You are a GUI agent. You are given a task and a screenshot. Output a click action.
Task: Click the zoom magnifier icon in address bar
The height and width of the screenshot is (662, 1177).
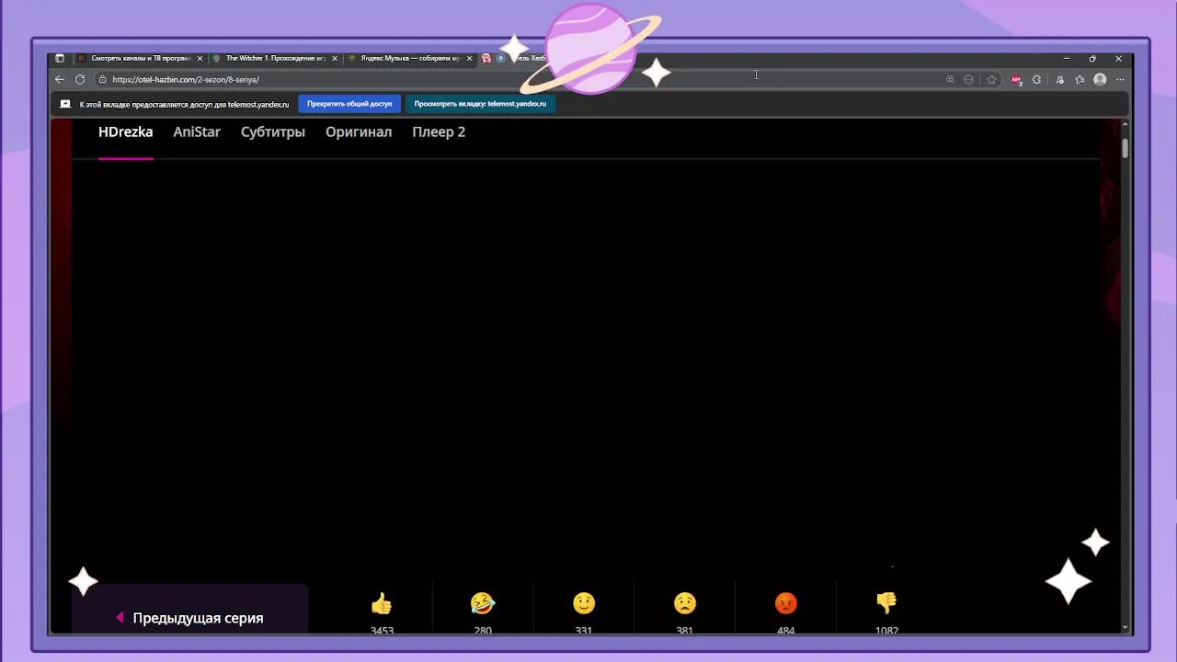pos(950,80)
